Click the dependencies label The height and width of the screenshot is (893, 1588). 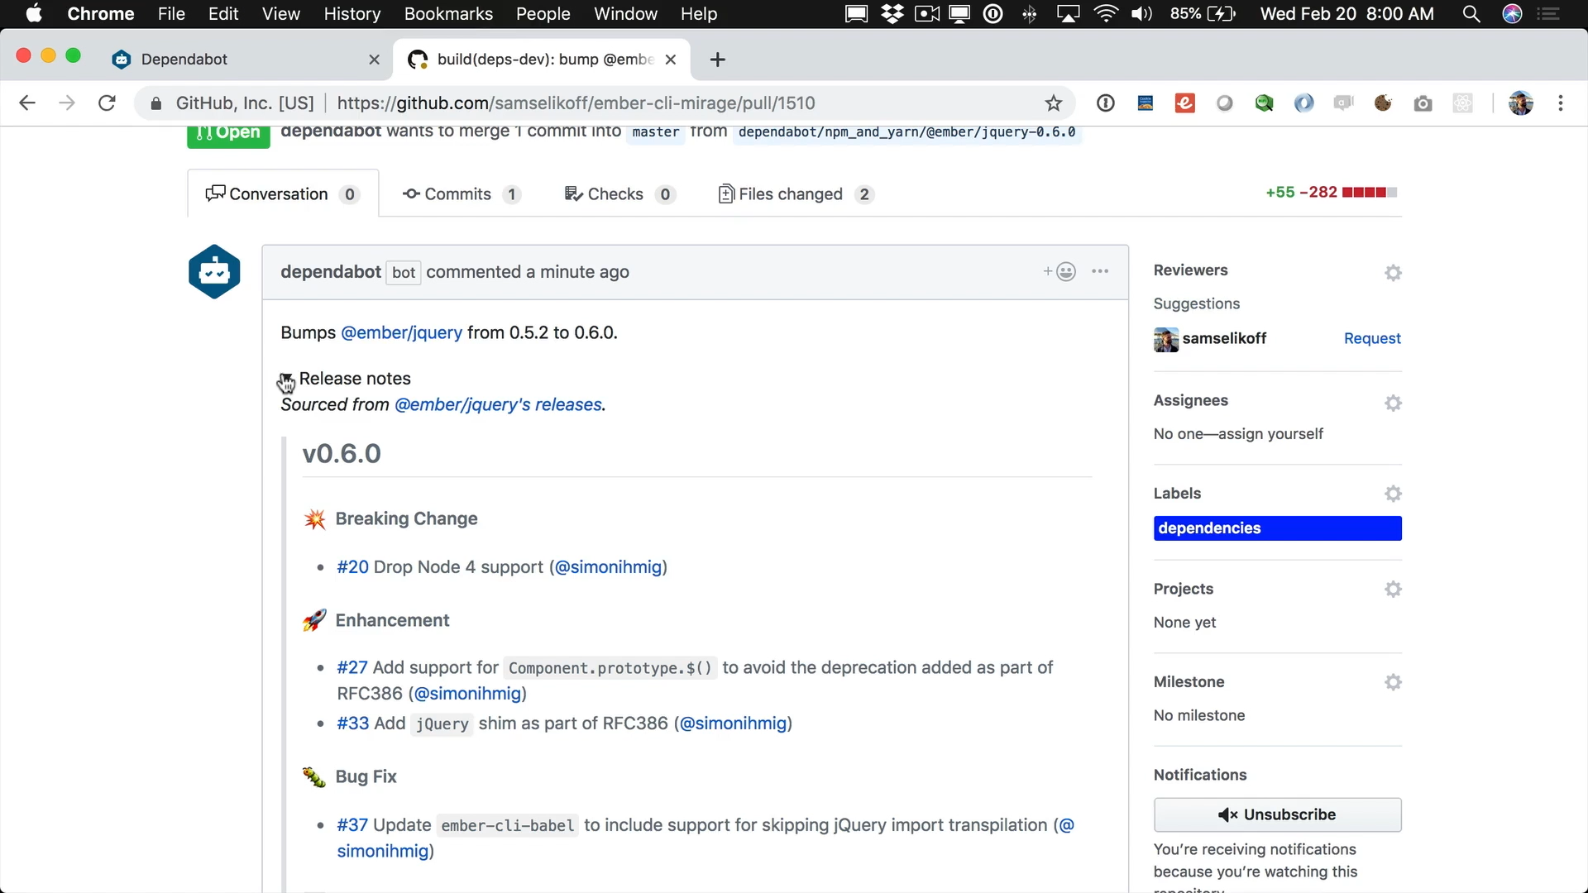coord(1278,528)
